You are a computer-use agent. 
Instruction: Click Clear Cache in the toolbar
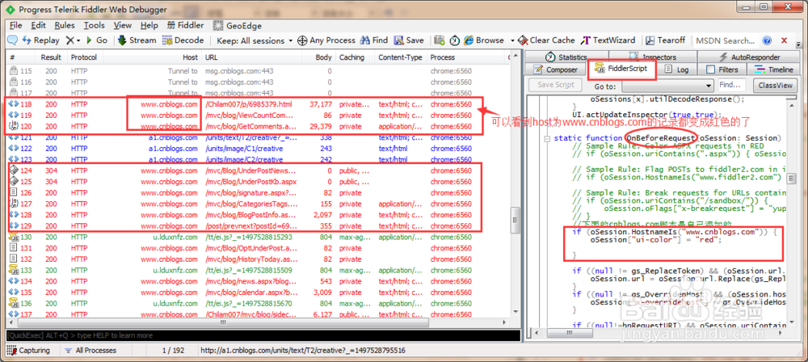point(546,40)
